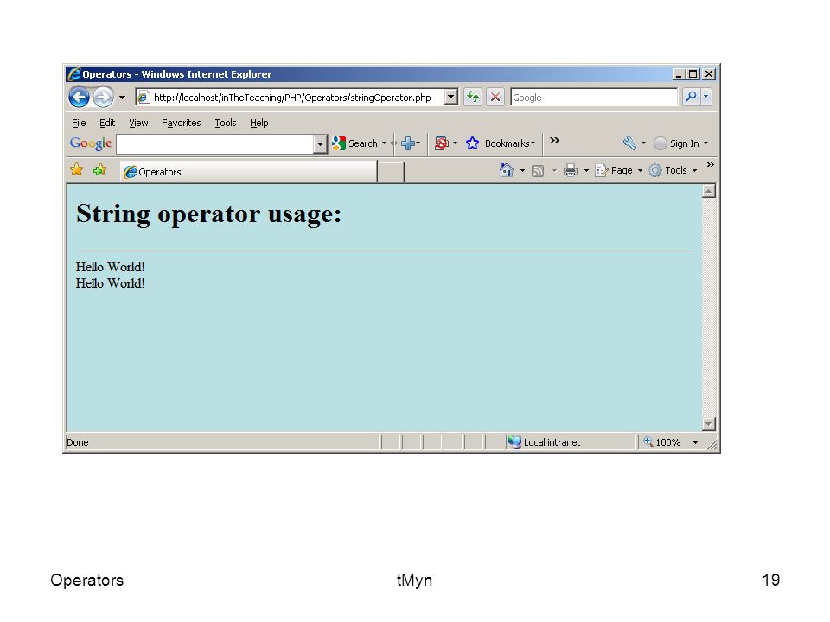Open the dropdown arrow next to Search
Screen dimensions: 830x622
click(x=384, y=143)
